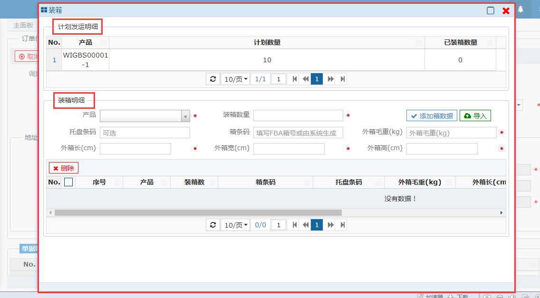This screenshot has width=540, height=298.
Task: Click the 外箱毛重(kg) column header
Action: click(x=420, y=182)
